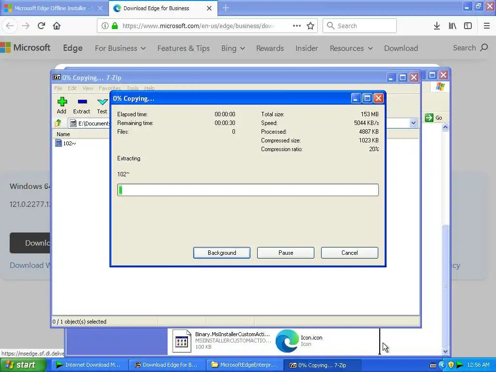Open a new browser tab
496x372 pixels.
click(226, 8)
